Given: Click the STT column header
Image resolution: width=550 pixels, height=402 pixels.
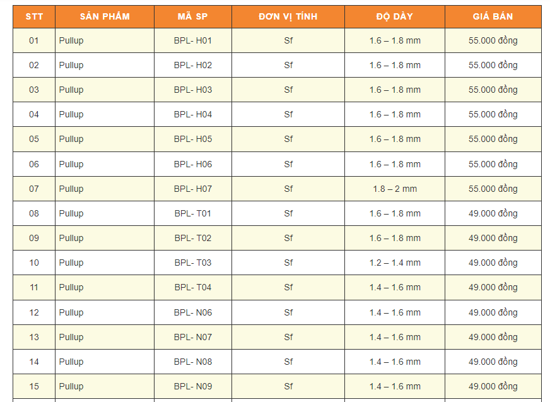Looking at the screenshot, I should 34,16.
